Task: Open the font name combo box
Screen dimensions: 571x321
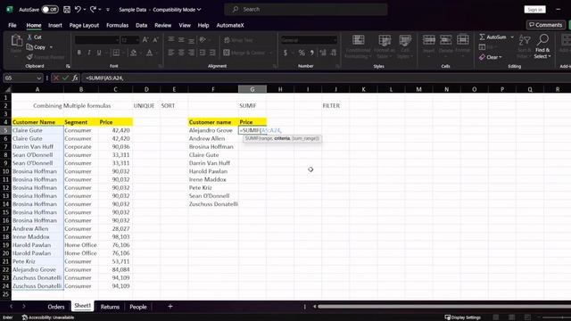Action: coord(97,40)
